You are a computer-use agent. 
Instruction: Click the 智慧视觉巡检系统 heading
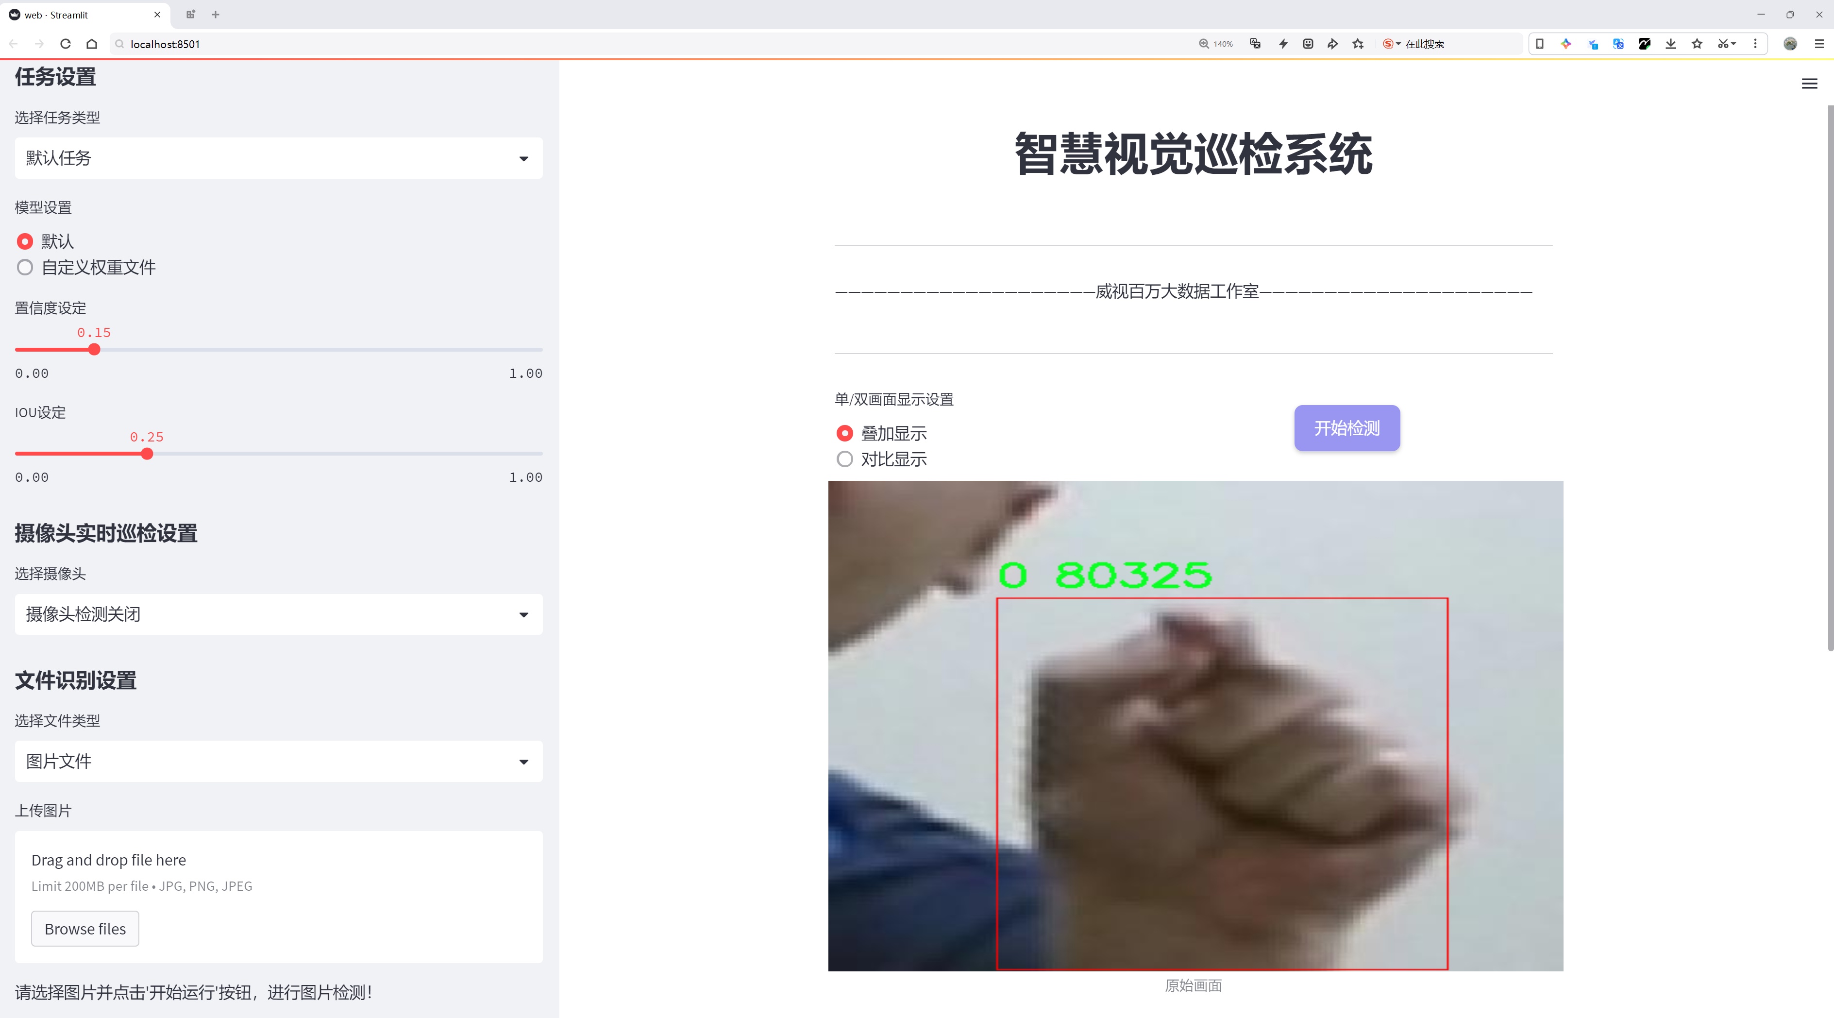tap(1193, 154)
